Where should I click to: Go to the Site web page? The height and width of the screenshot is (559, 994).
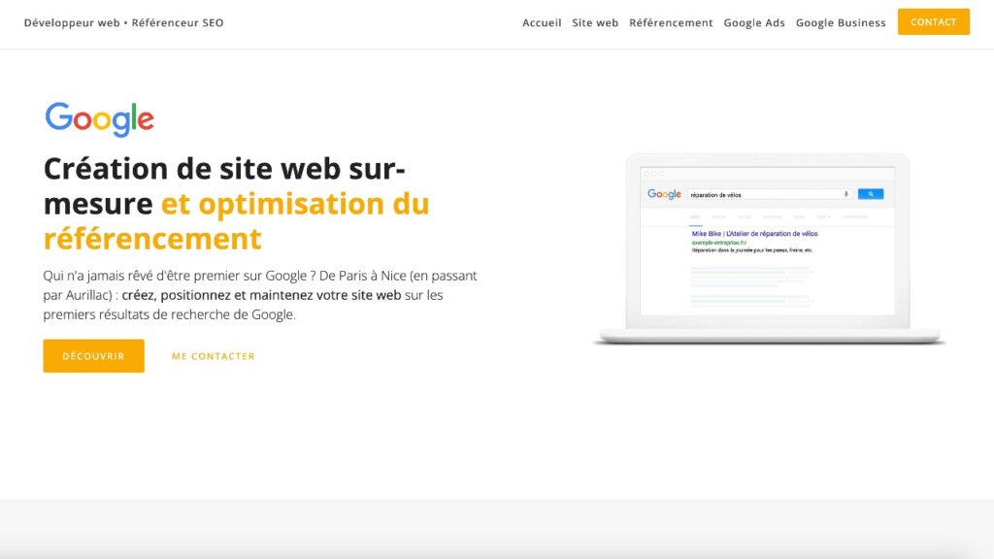click(x=595, y=23)
